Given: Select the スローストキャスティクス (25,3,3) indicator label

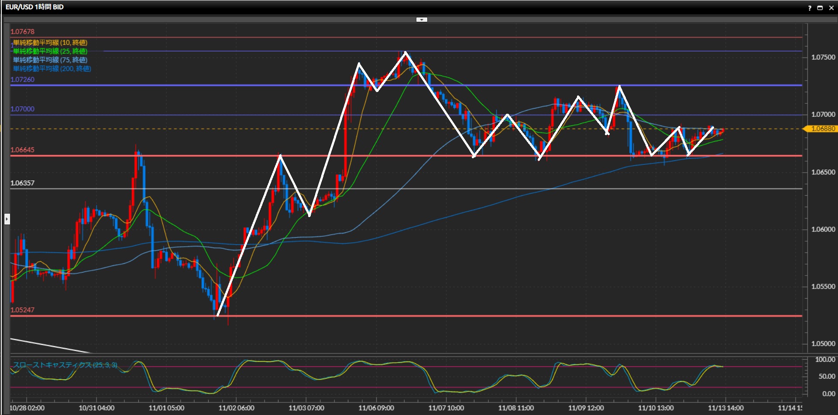Looking at the screenshot, I should (65, 365).
